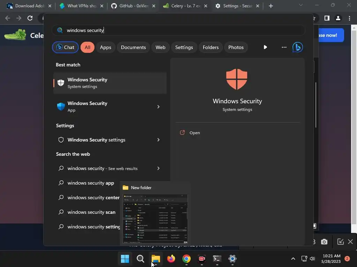The width and height of the screenshot is (357, 267).
Task: Close the GitHub browser tab
Action: [154, 6]
